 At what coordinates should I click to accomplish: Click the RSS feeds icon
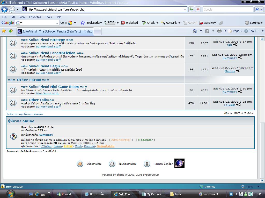click(207, 31)
